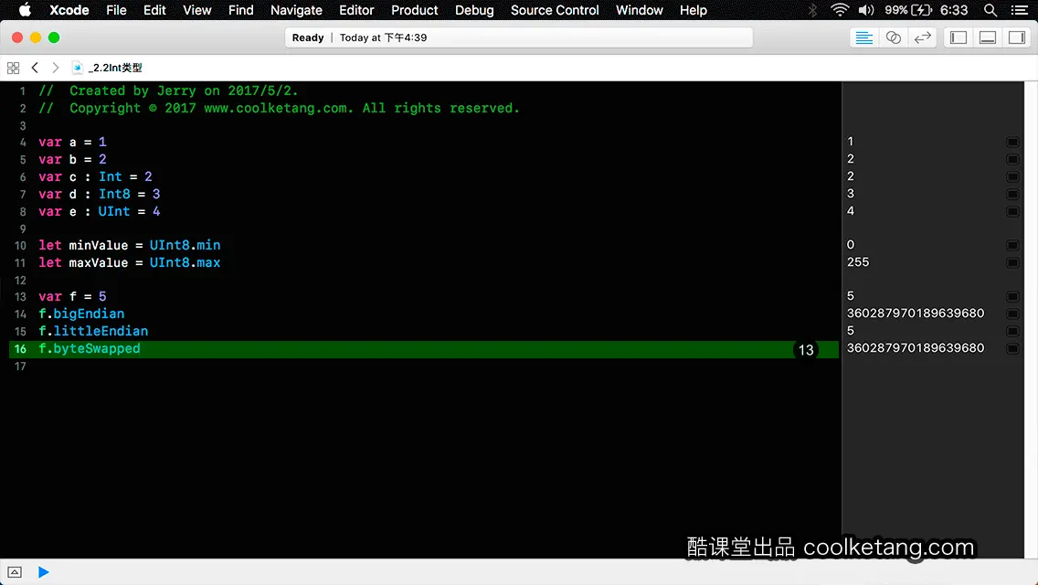
Task: Click the f.bigEndian code line
Action: tap(81, 314)
